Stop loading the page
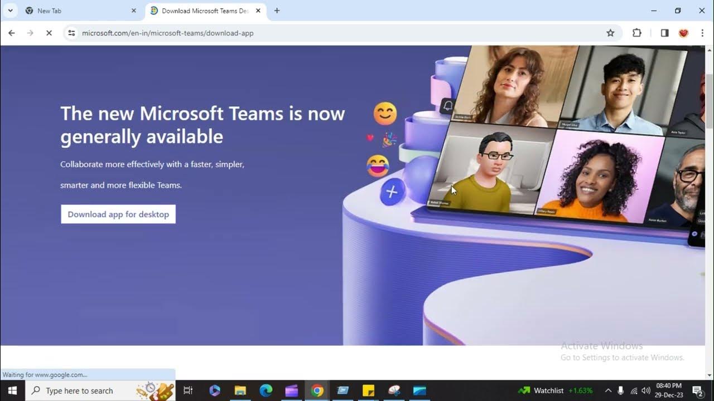The image size is (714, 401). pyautogui.click(x=49, y=33)
